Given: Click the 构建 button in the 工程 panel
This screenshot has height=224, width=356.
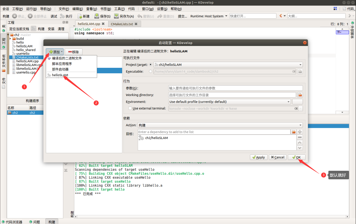Looking at the screenshot, I should click(41, 29).
